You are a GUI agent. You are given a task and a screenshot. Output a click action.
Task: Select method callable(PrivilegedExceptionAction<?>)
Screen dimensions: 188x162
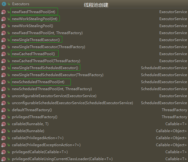click(x=46, y=145)
